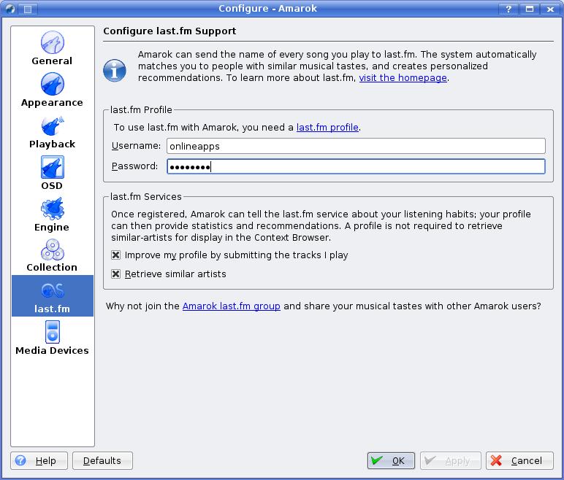
Task: Select the Collection discs icon
Action: click(52, 249)
